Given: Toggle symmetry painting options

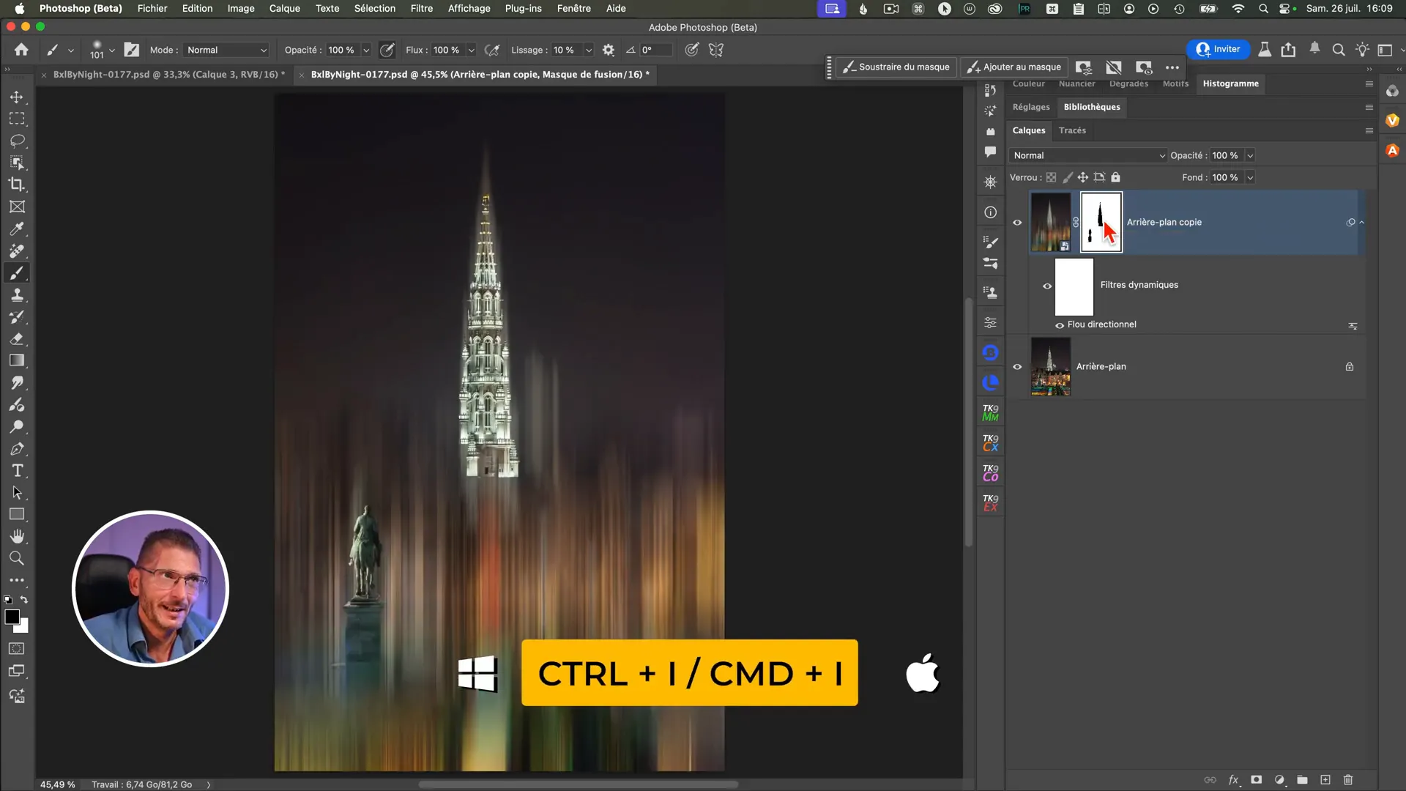Looking at the screenshot, I should click(x=716, y=50).
